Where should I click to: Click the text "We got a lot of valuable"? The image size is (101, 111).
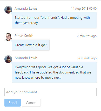[65, 67]
